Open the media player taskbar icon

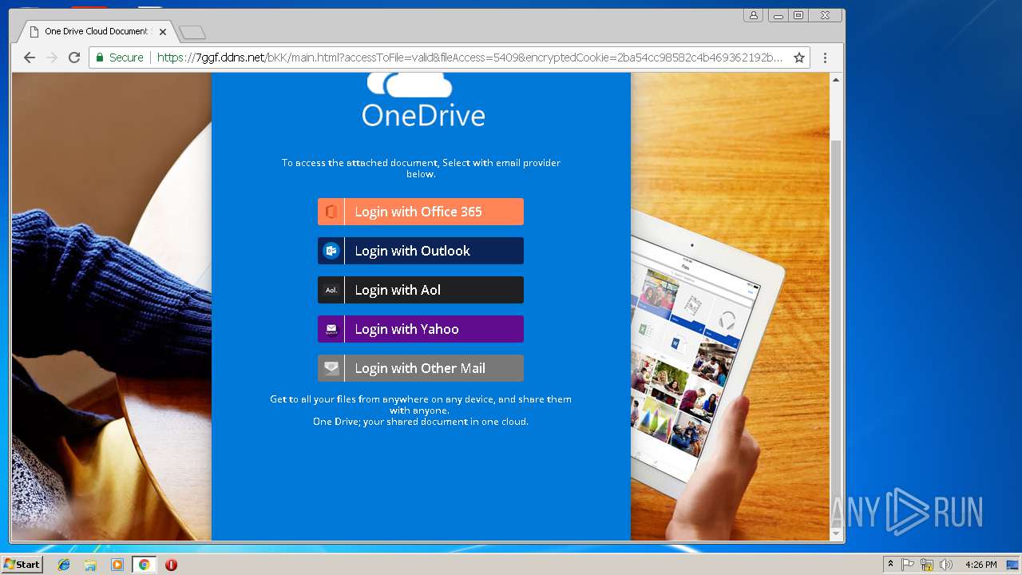click(x=117, y=565)
